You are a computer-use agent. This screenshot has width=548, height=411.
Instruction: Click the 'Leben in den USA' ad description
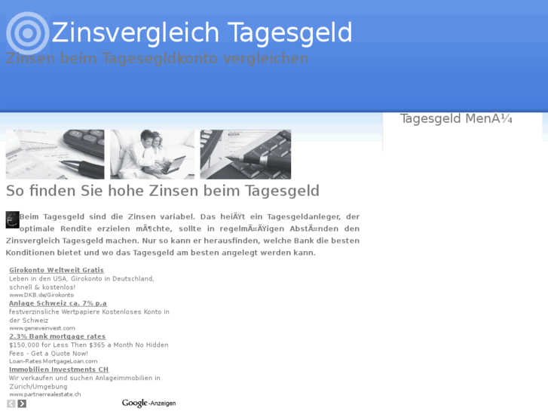tap(81, 283)
